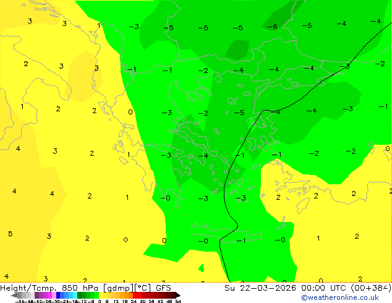Click the "12" label under the color scale
392x303 pixels.
pyautogui.click(x=116, y=301)
